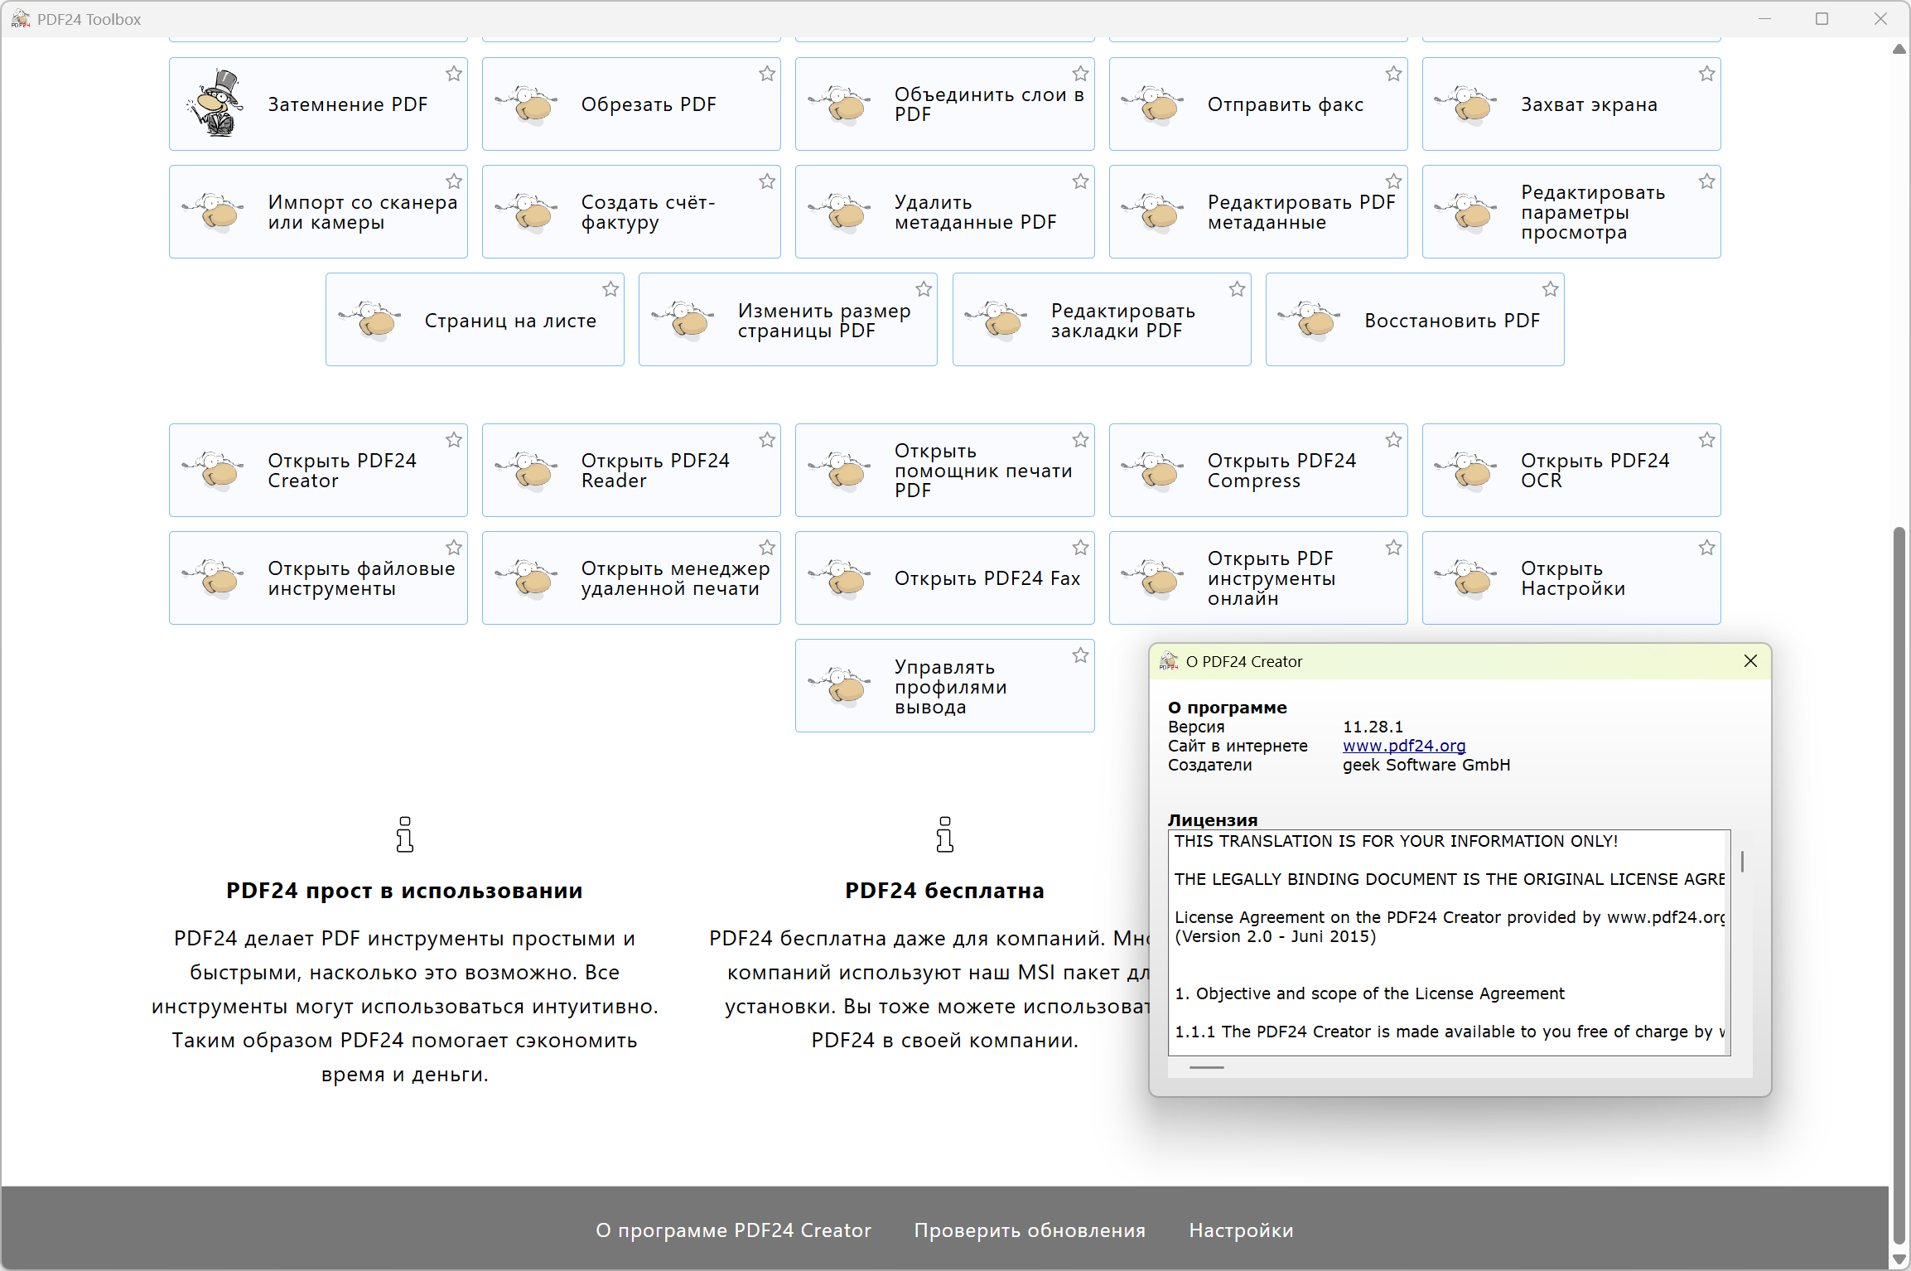Click the geek Software GmbH text
Screen dimensions: 1911x1271
point(1426,765)
